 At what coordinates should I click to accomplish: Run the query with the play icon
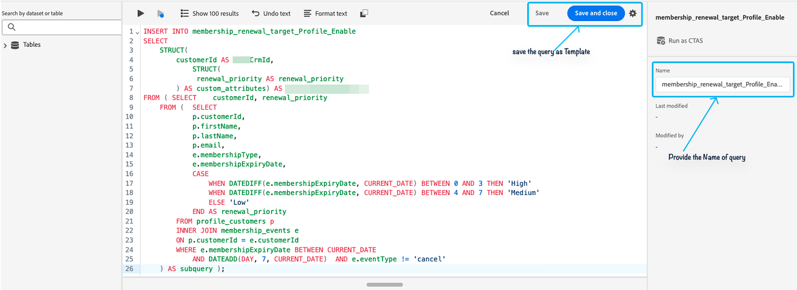point(141,13)
